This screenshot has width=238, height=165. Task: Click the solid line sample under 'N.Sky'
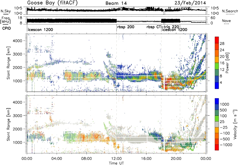pyautogui.click(x=5, y=14)
